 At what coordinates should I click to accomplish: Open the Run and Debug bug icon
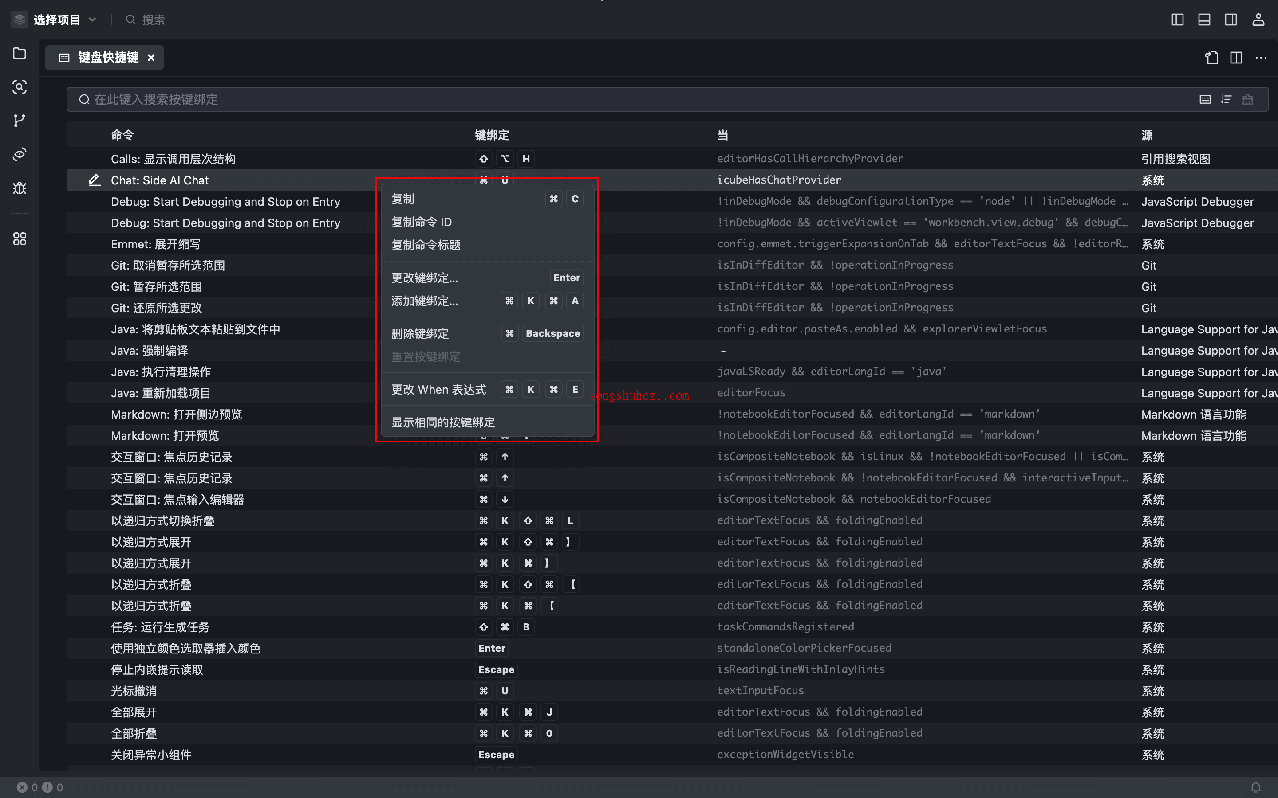(20, 188)
